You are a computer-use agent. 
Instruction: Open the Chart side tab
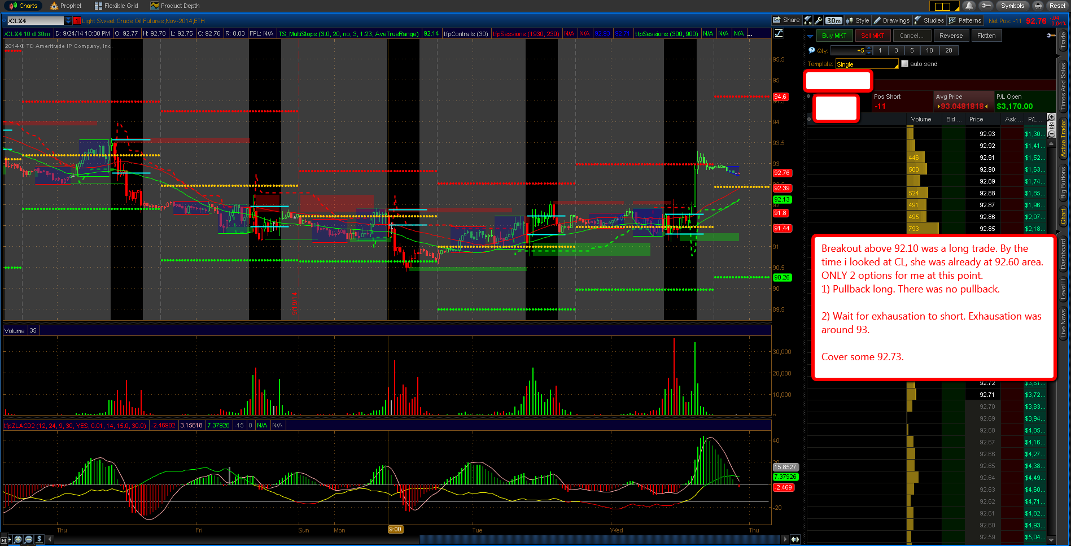pos(1063,216)
